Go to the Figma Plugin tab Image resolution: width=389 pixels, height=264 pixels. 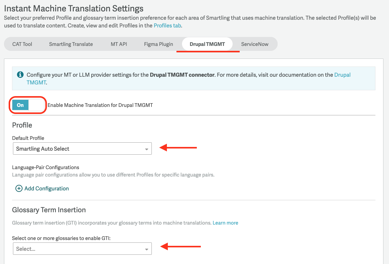(x=159, y=44)
